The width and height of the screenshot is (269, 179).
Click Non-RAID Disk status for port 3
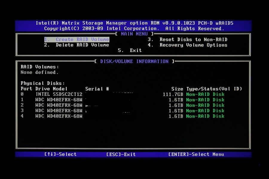pos(205,111)
